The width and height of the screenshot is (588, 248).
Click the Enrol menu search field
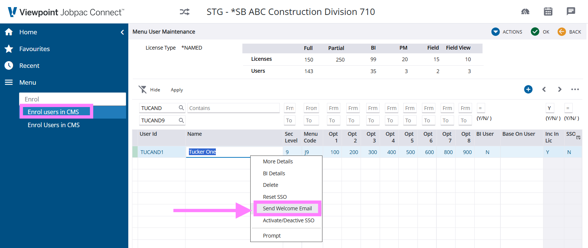pyautogui.click(x=73, y=99)
